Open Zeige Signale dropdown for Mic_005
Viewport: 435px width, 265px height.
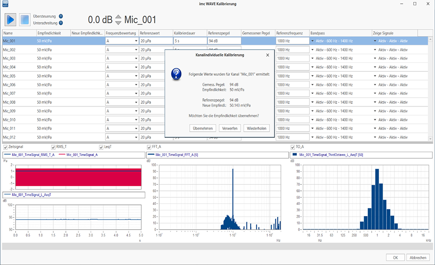[375, 76]
